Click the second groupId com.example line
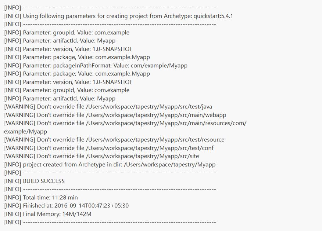The width and height of the screenshot is (322, 231). coord(67,90)
